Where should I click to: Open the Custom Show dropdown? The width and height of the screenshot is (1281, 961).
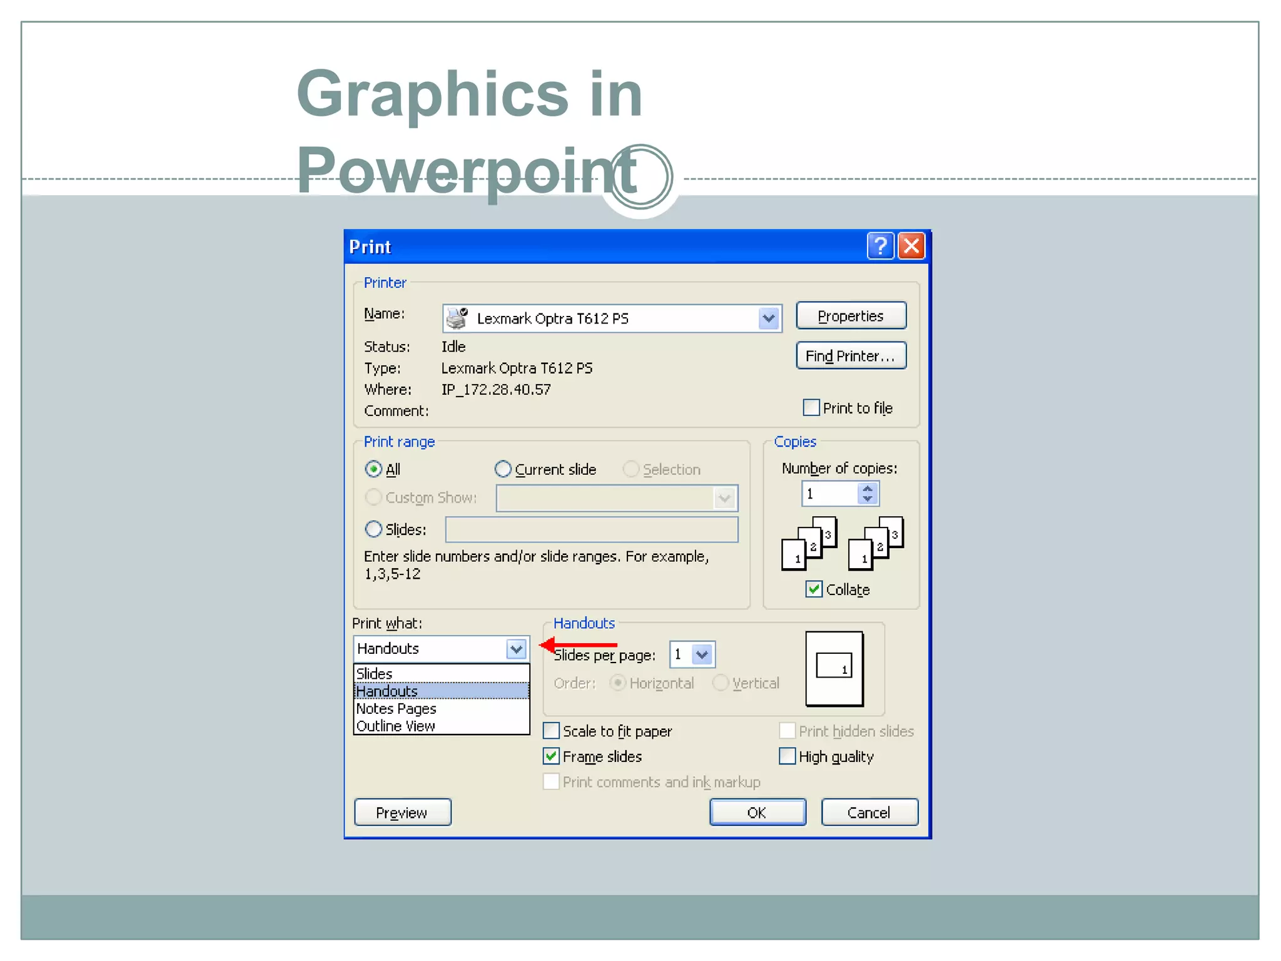[x=724, y=498]
